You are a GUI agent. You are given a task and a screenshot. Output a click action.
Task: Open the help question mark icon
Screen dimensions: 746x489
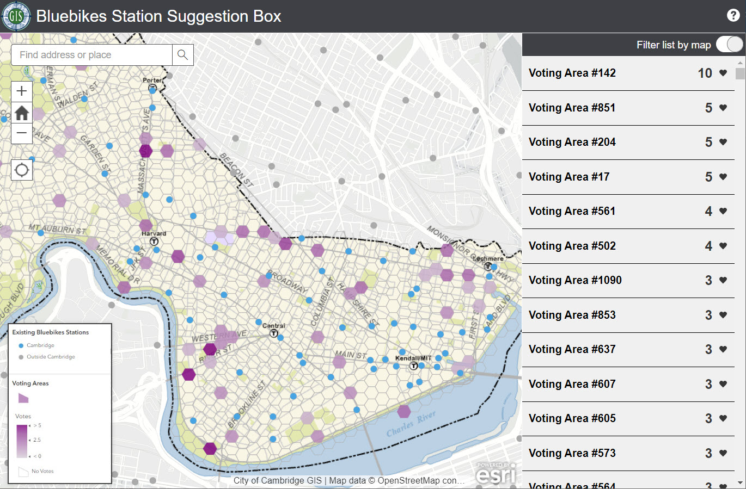tap(733, 16)
